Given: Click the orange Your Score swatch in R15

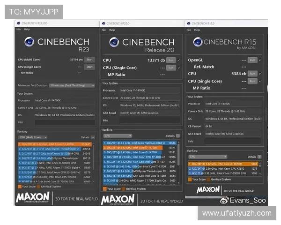Looking at the screenshot, I should pyautogui.click(x=190, y=180).
